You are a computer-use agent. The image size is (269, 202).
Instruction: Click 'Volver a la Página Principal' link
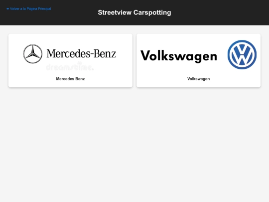tap(29, 9)
